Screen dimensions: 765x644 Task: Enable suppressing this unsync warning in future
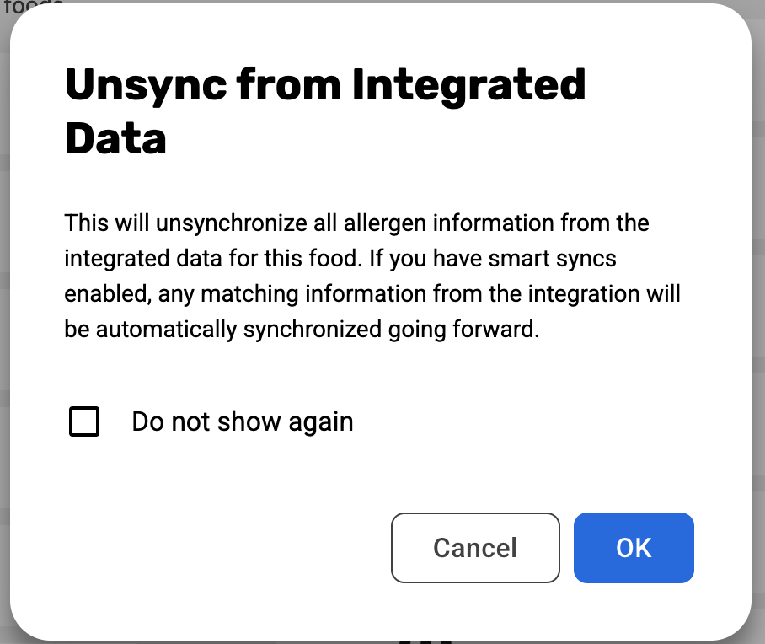[84, 421]
